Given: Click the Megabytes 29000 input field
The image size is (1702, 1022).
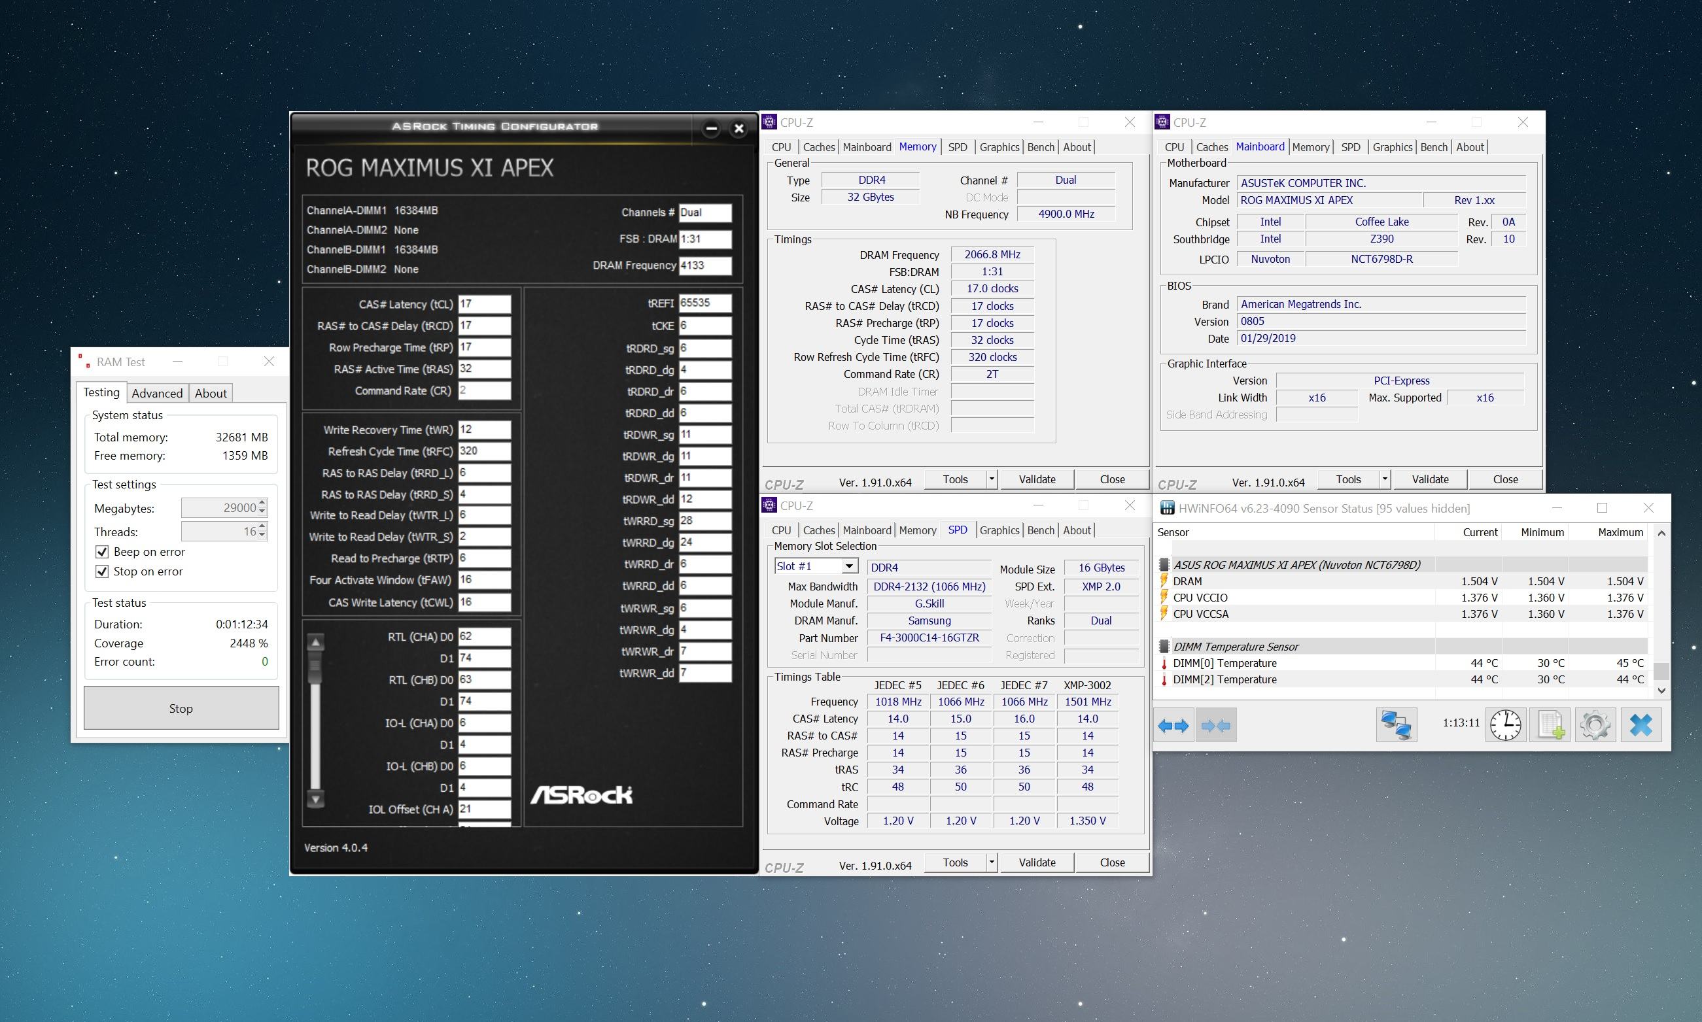Looking at the screenshot, I should (x=219, y=507).
